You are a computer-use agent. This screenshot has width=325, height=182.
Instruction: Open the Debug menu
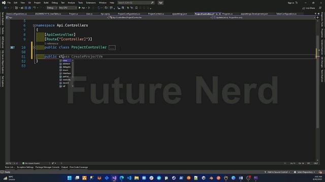pyautogui.click(x=55, y=3)
